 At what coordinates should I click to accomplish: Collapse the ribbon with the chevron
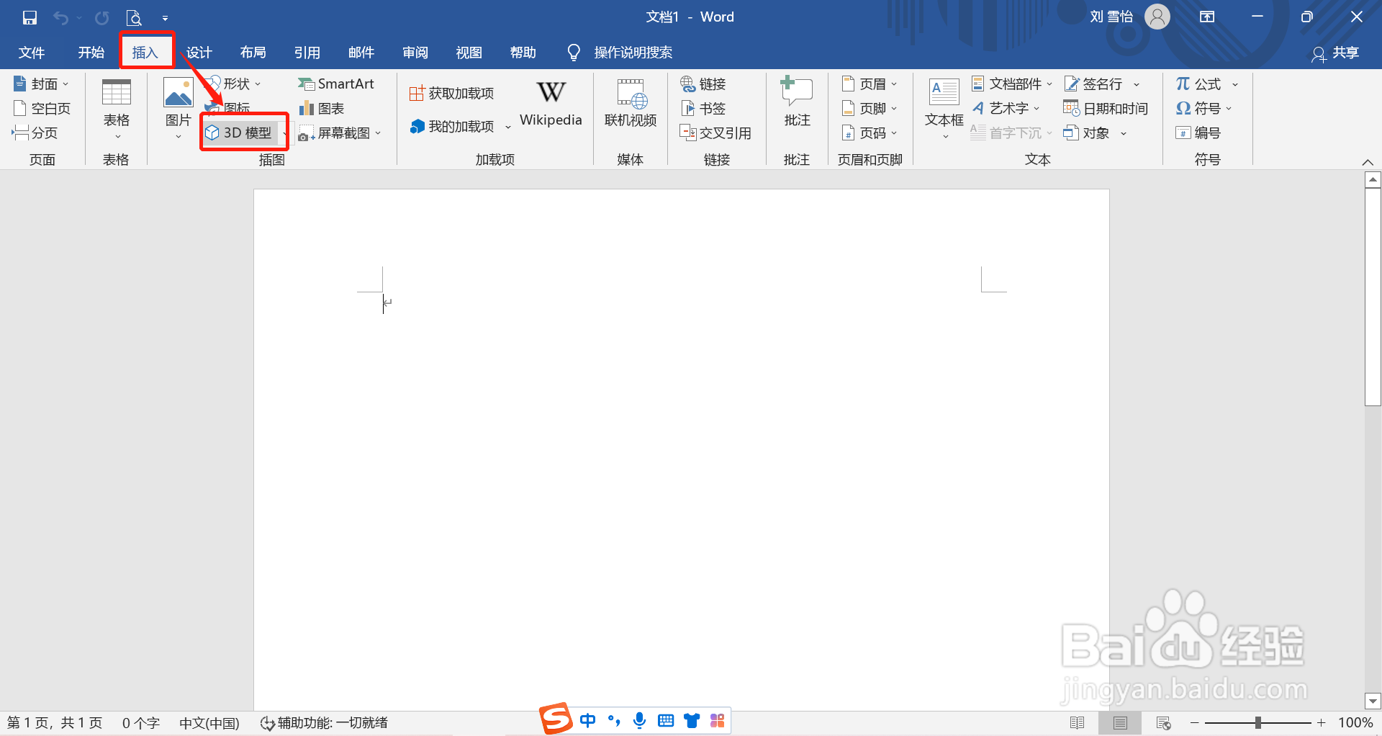click(1368, 161)
